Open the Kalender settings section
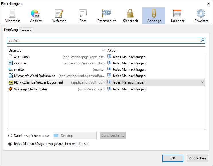This screenshot has height=166, width=213. (177, 16)
